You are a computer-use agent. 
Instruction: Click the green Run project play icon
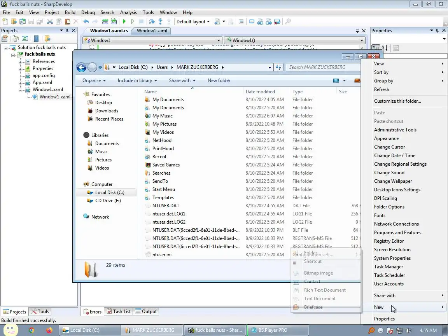click(x=124, y=21)
